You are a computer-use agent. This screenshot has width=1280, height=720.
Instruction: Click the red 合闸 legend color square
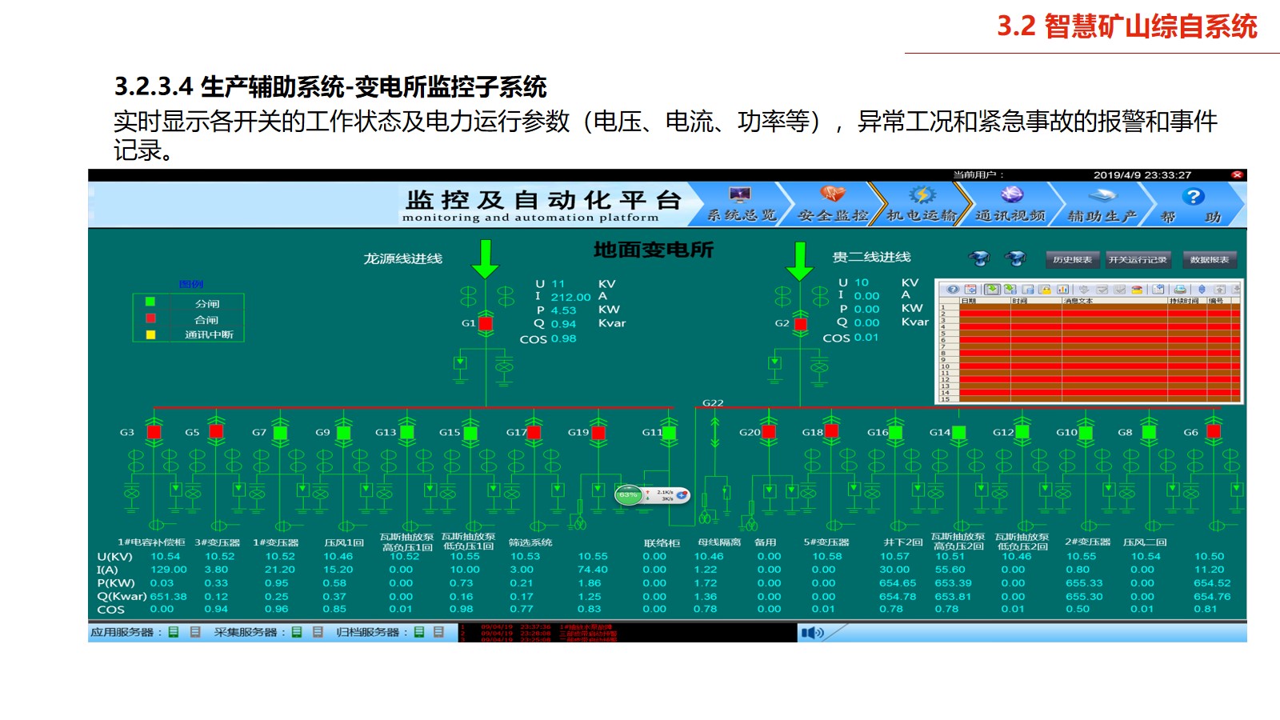point(150,318)
